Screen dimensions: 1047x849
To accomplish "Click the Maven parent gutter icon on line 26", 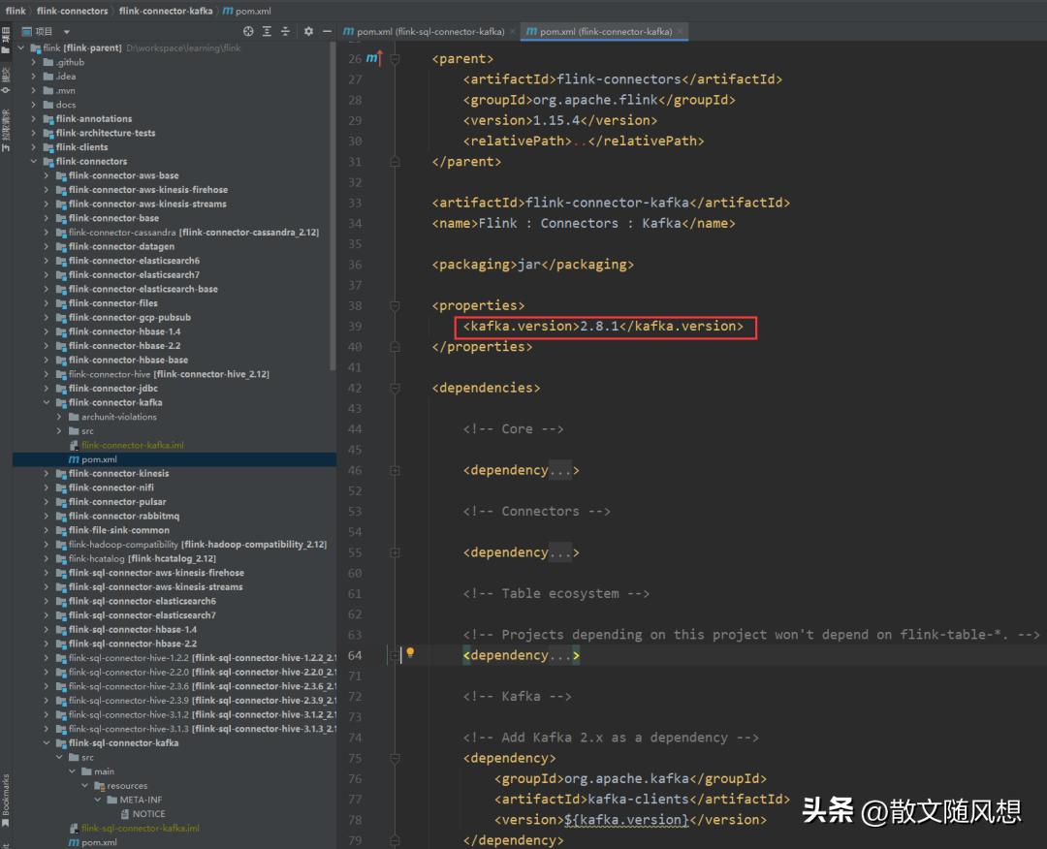I will [x=373, y=59].
